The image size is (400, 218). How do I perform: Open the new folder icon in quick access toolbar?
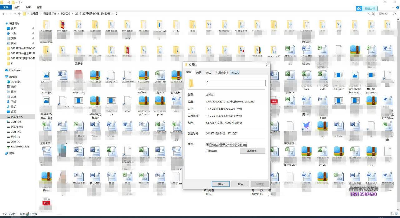click(x=12, y=2)
